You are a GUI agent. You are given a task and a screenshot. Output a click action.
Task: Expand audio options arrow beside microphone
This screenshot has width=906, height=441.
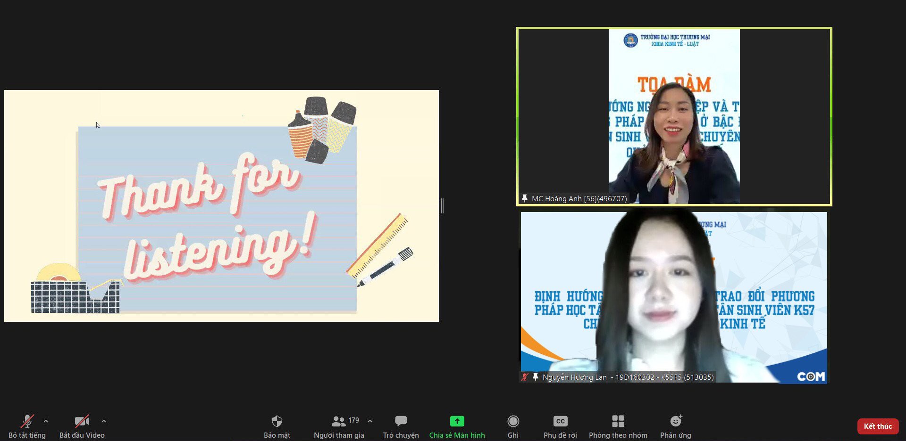click(x=46, y=421)
